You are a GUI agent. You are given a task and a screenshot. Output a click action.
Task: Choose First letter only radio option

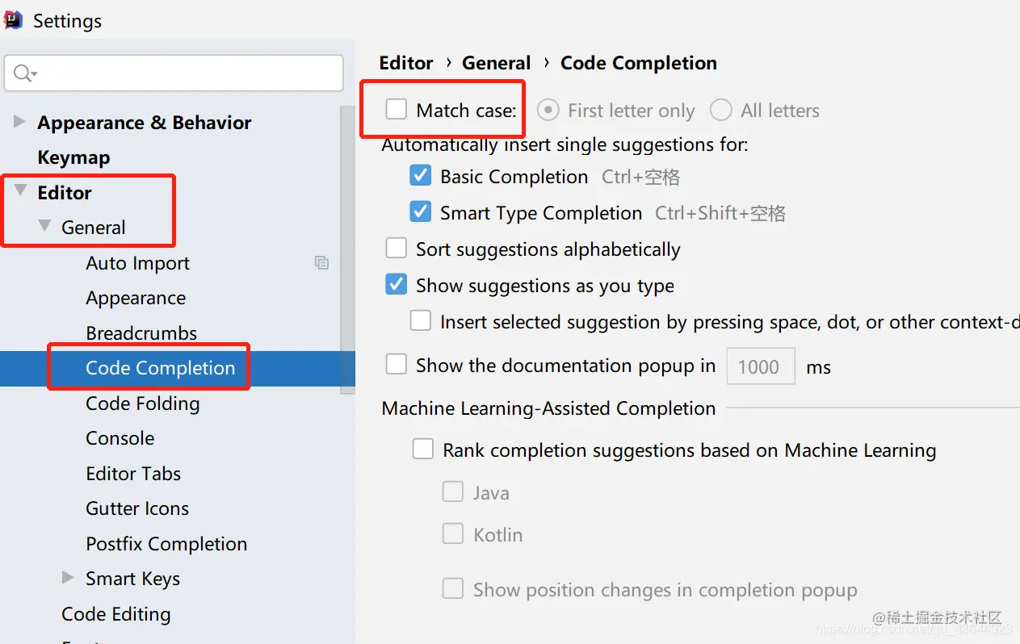point(548,111)
